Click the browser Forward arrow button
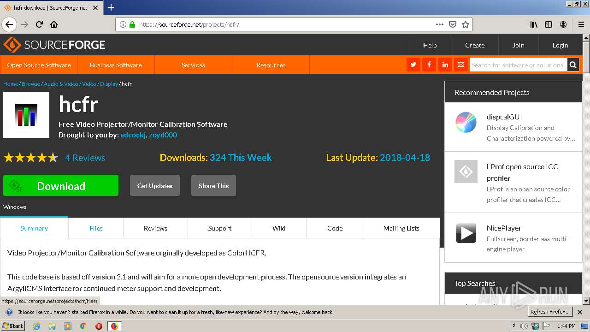 click(x=24, y=24)
